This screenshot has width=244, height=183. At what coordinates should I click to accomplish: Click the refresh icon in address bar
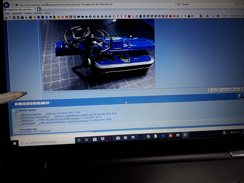(178, 4)
